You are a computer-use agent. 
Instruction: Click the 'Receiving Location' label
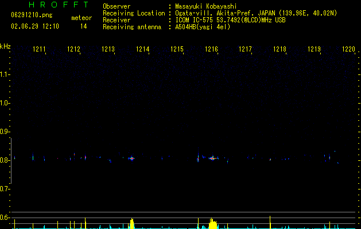[x=134, y=13]
